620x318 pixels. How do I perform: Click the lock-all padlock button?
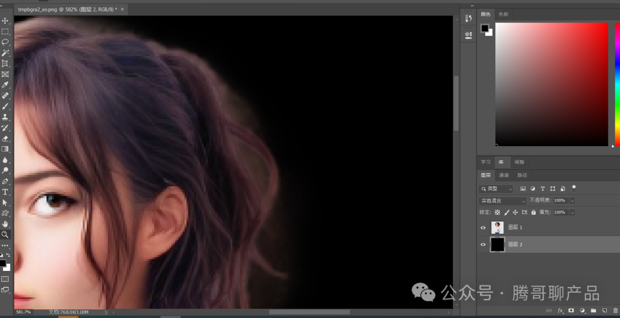[x=533, y=213]
